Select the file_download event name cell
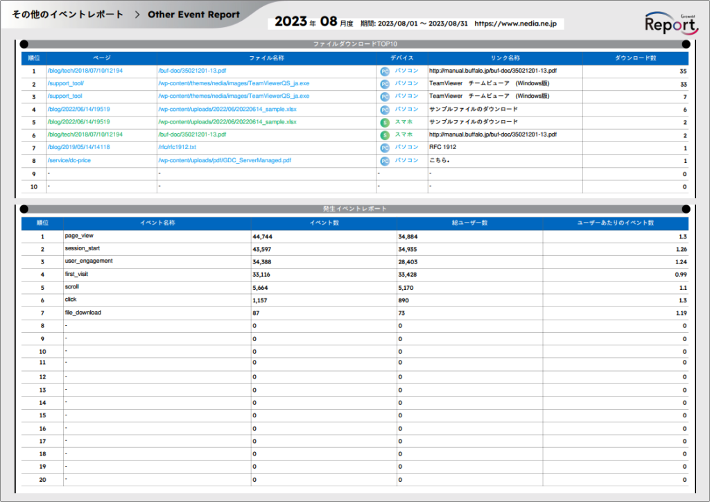Image resolution: width=710 pixels, height=502 pixels. pos(83,313)
